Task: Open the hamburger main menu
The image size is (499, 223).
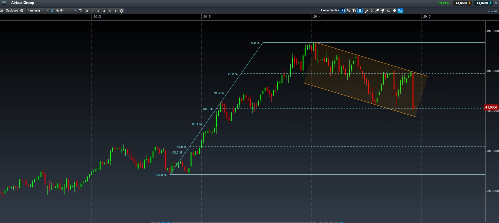Action: pyautogui.click(x=4, y=3)
